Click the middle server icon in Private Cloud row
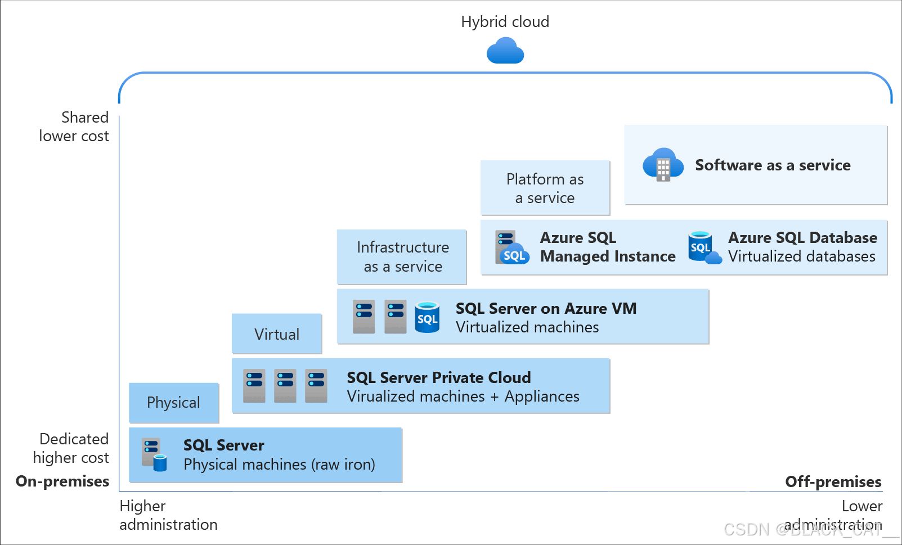Screen dimensions: 902x545 285,386
